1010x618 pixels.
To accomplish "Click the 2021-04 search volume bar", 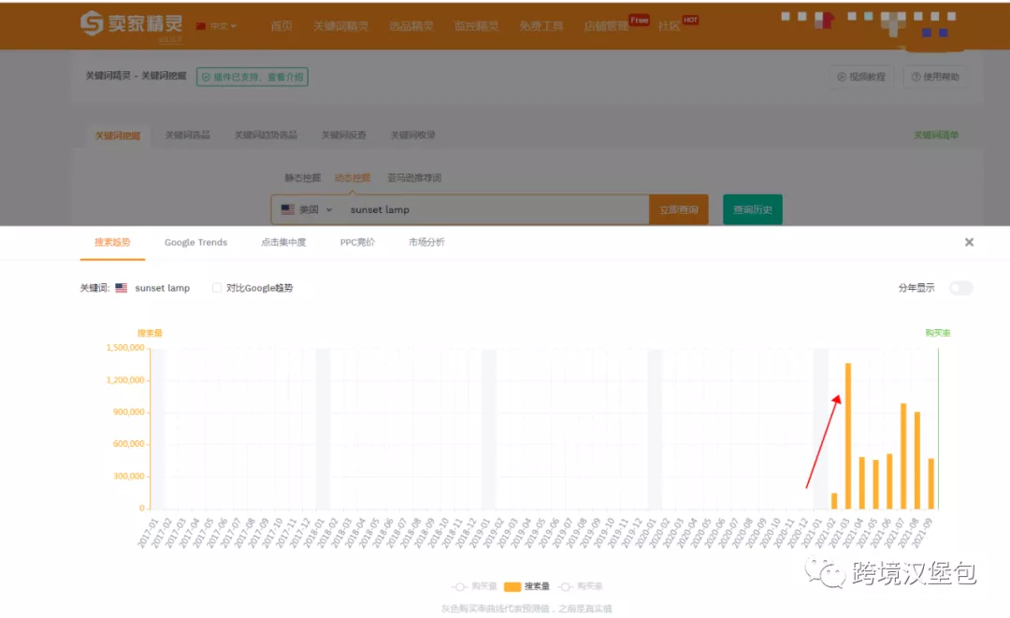I will point(862,482).
